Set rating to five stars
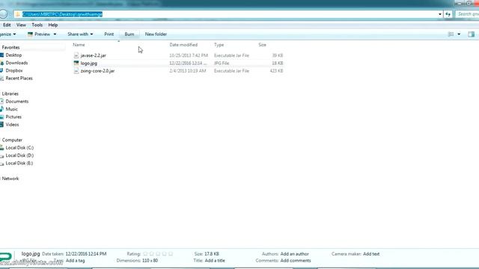Image resolution: width=479 pixels, height=269 pixels. [x=171, y=254]
